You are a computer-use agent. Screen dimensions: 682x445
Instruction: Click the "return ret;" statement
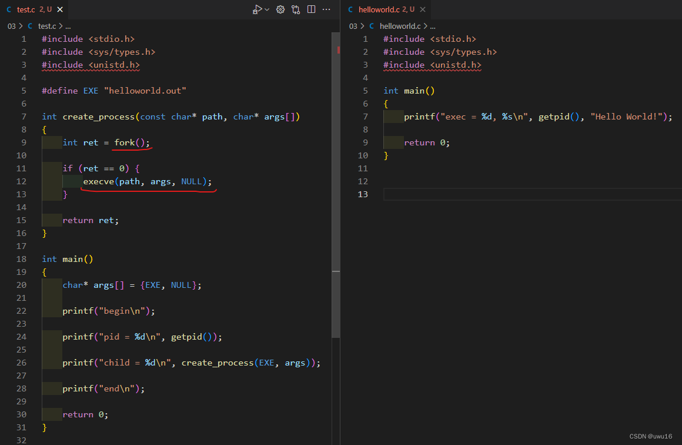click(91, 220)
